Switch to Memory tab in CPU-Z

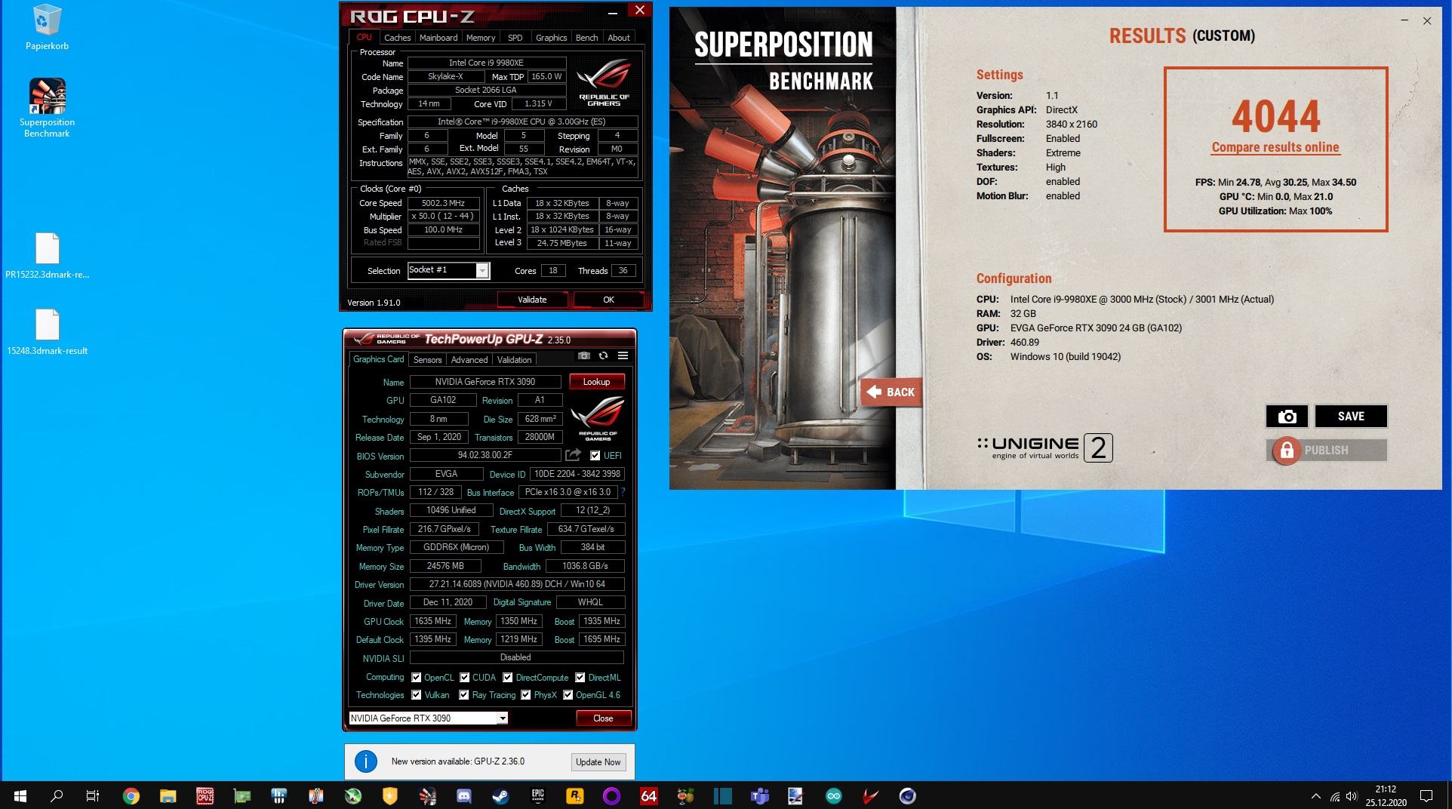pyautogui.click(x=481, y=38)
